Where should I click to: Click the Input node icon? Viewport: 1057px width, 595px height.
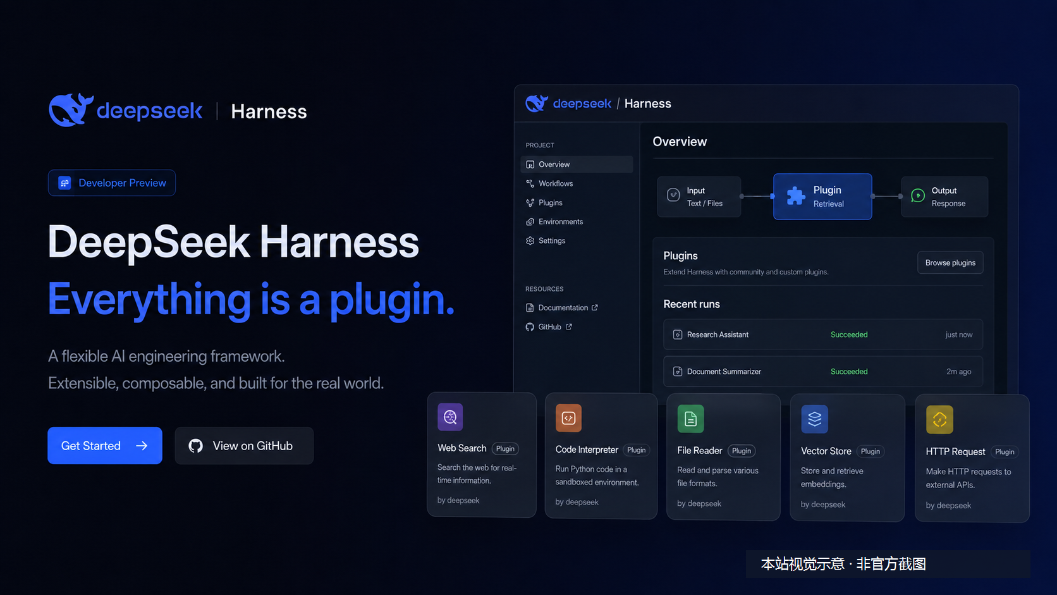click(674, 195)
